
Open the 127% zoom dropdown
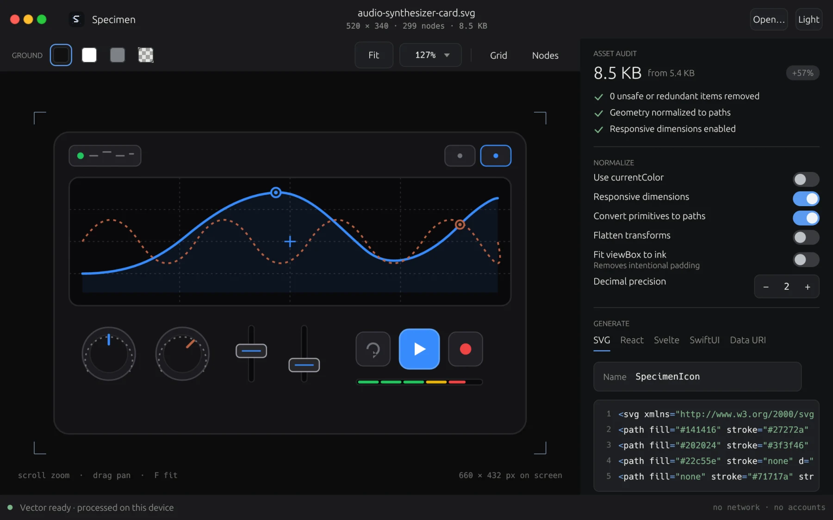(x=430, y=55)
